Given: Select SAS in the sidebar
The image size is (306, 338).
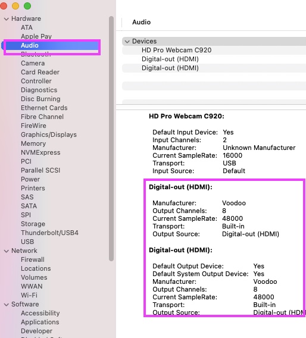Looking at the screenshot, I should click(x=27, y=197).
